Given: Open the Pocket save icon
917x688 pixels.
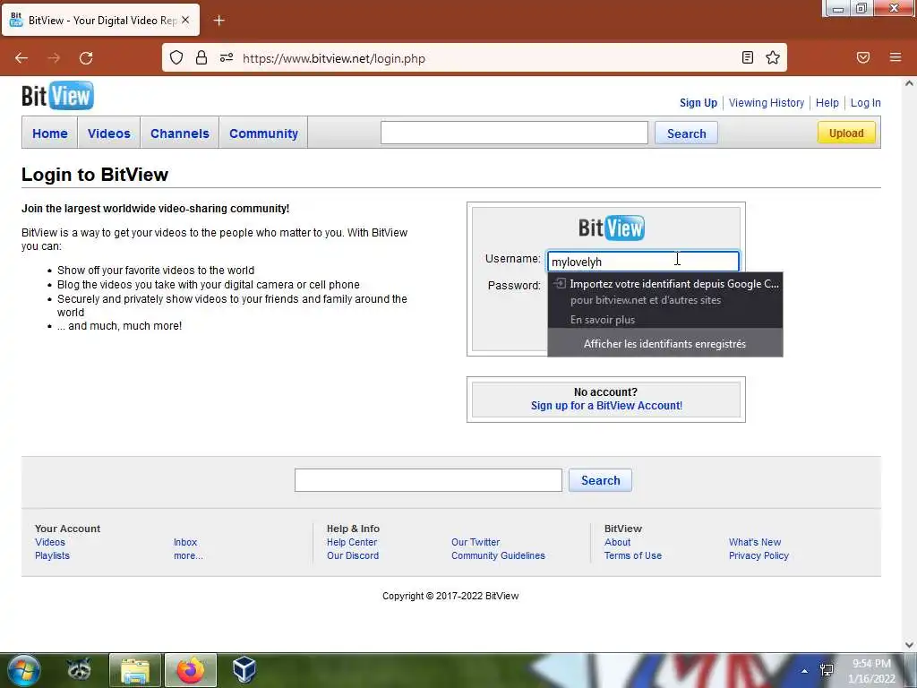Looking at the screenshot, I should pos(863,57).
